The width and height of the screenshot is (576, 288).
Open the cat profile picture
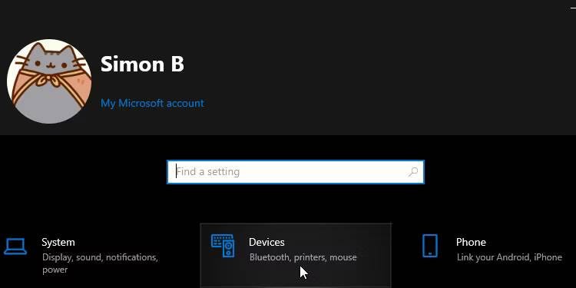click(49, 81)
